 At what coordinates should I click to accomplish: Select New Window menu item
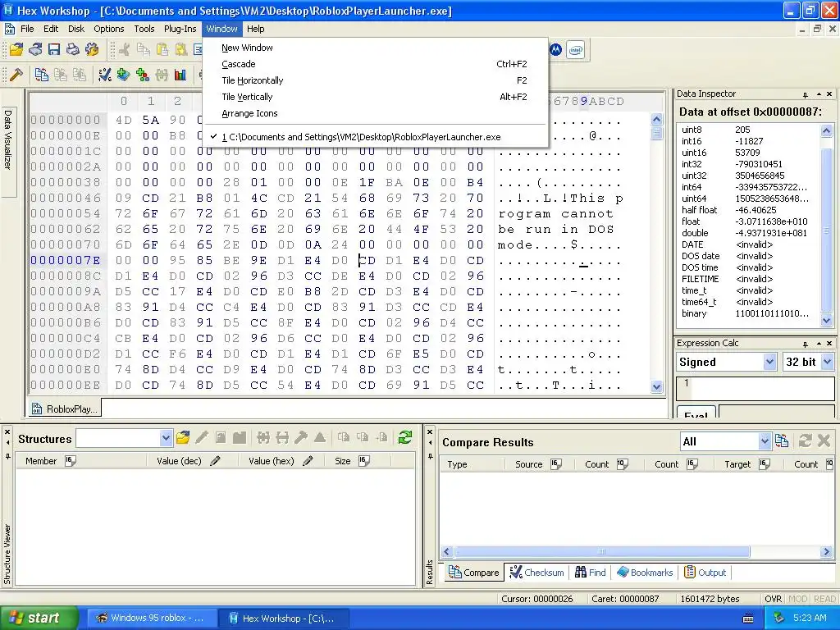click(x=374, y=48)
